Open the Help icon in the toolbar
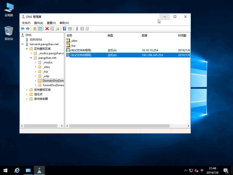This screenshot has width=233, height=175. 64,29
